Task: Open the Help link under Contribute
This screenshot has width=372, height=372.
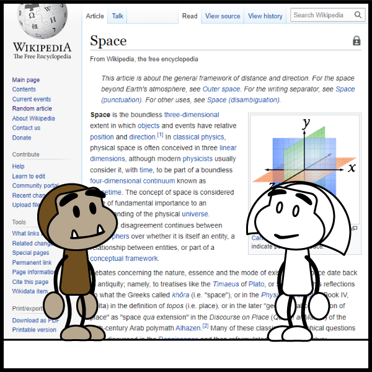Action: click(18, 167)
